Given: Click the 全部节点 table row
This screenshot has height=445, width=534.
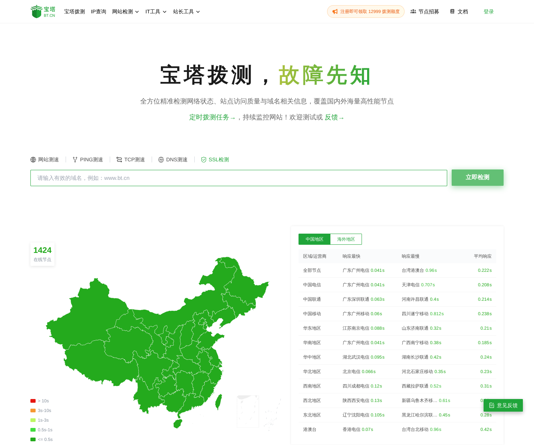Looking at the screenshot, I should click(x=397, y=270).
